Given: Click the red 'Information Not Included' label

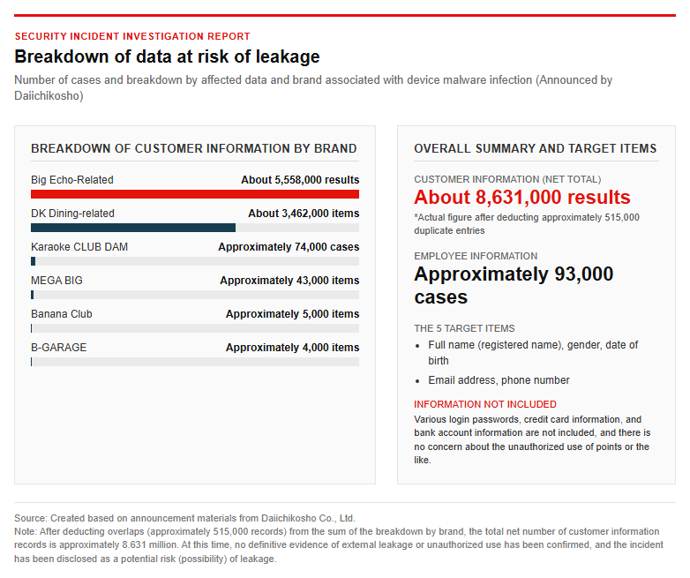Looking at the screenshot, I should (x=485, y=404).
